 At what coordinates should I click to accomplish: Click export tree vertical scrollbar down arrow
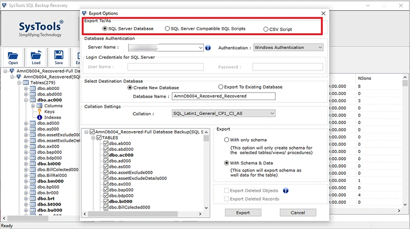(x=207, y=208)
